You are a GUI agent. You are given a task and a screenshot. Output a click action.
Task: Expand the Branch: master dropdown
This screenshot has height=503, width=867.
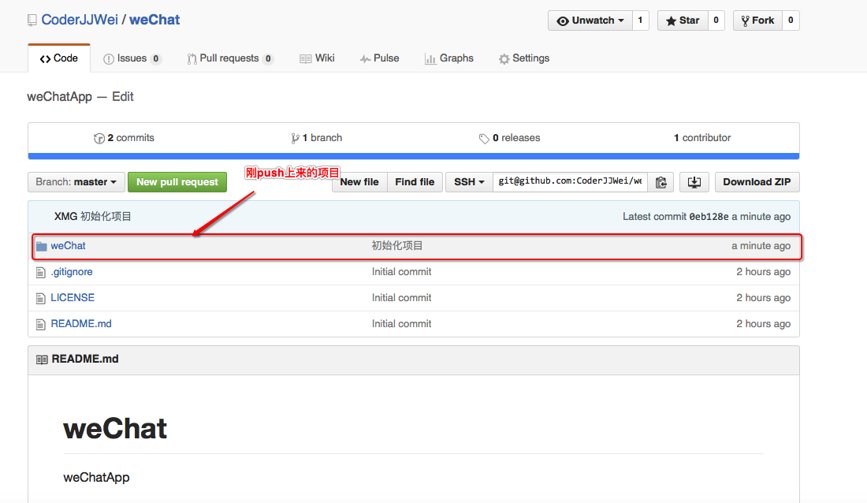[x=76, y=182]
